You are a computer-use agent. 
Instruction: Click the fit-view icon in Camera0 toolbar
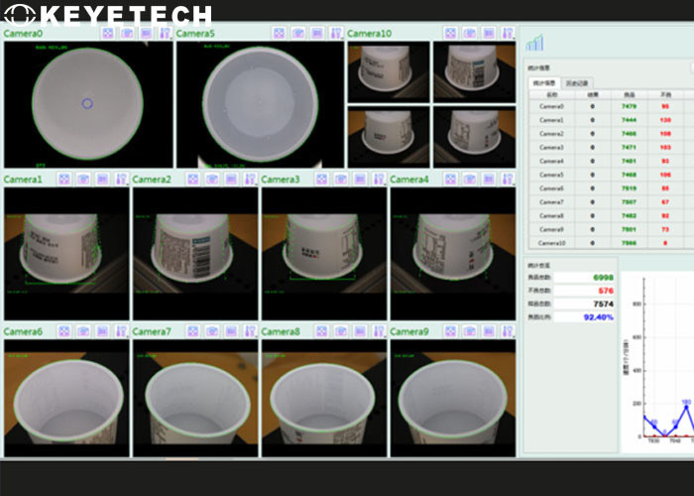(109, 33)
